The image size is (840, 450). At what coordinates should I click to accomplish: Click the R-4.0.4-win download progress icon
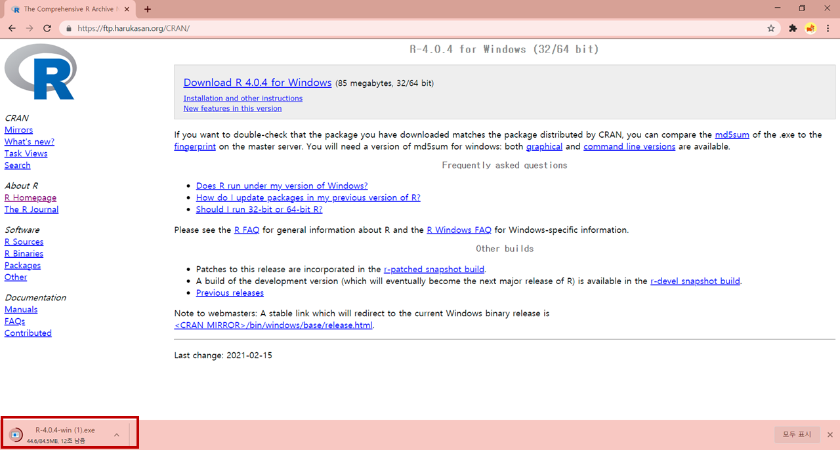coord(16,434)
